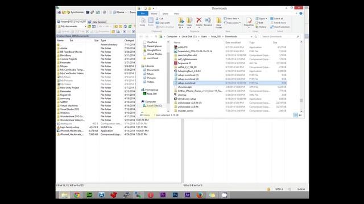The width and height of the screenshot is (364, 204).
Task: Click the Date modified column header
Action: tap(233, 42)
